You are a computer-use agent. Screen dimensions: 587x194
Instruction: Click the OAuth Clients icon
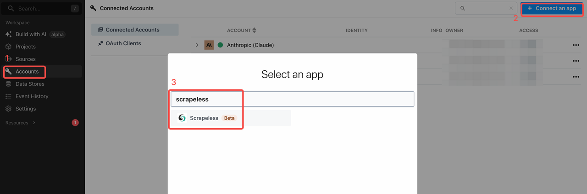pyautogui.click(x=100, y=43)
